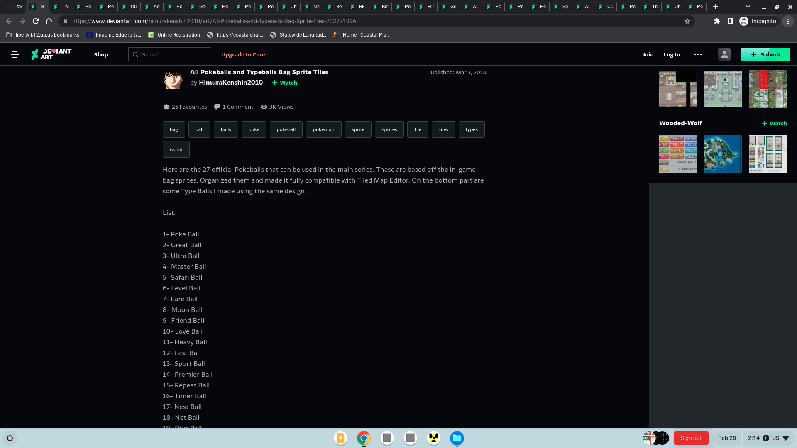Select the 'sprites' tag
Viewport: 797px width, 448px height.
point(389,129)
